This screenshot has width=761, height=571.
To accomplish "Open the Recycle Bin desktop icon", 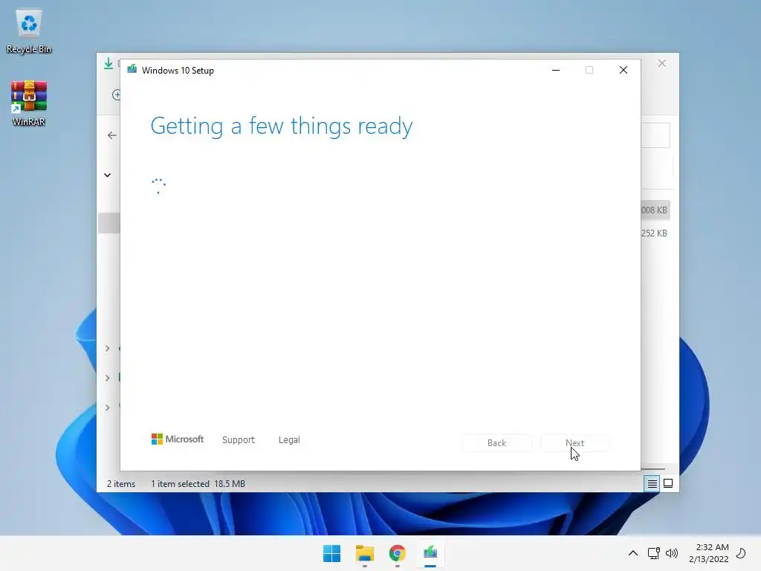I will click(29, 30).
